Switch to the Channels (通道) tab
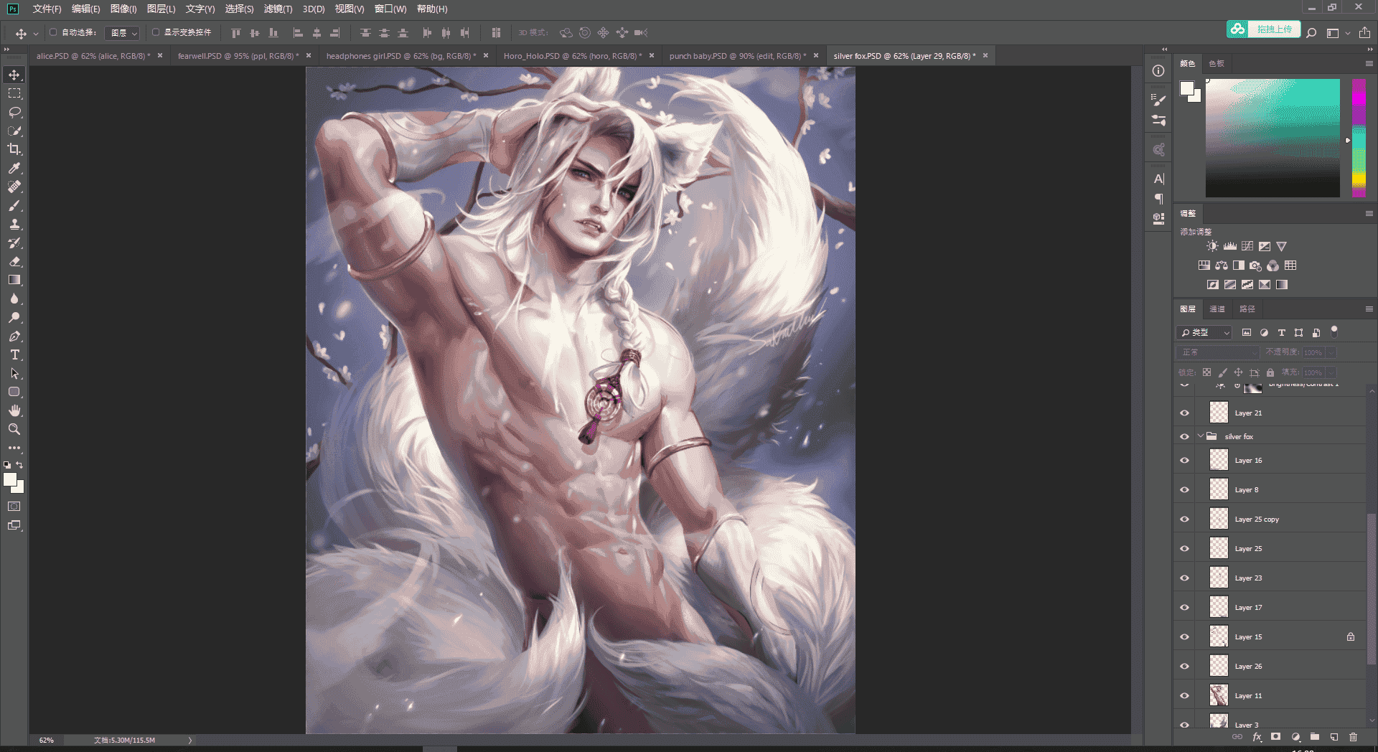Viewport: 1378px width, 752px height. [1217, 309]
